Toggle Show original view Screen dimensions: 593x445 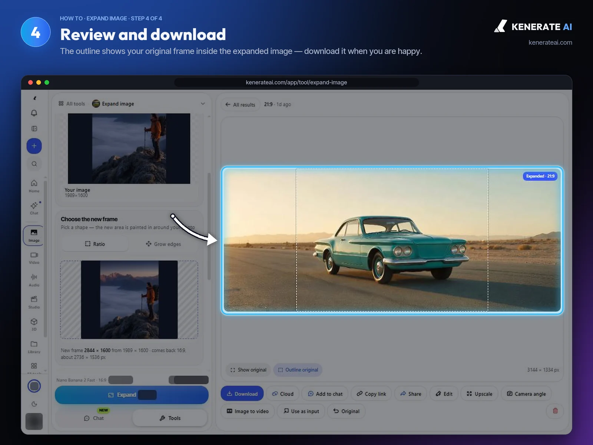pyautogui.click(x=248, y=370)
